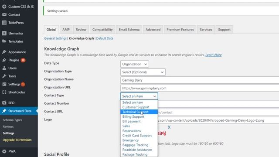Click the Yoast SEO icon

coord(4,103)
